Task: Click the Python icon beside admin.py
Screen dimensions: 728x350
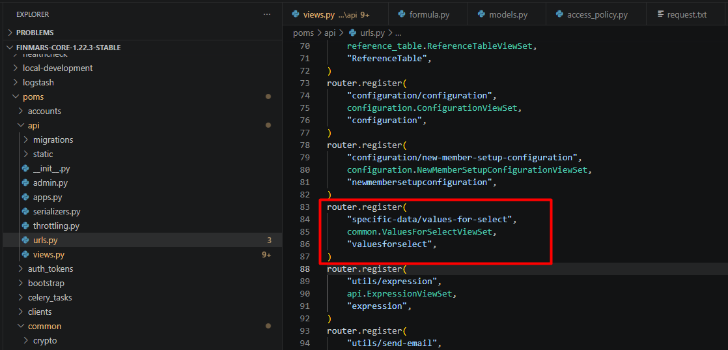Action: coord(25,183)
